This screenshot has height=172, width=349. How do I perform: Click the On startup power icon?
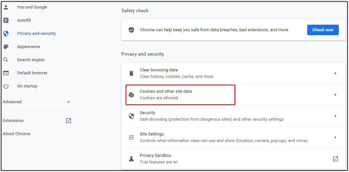[x=6, y=86]
